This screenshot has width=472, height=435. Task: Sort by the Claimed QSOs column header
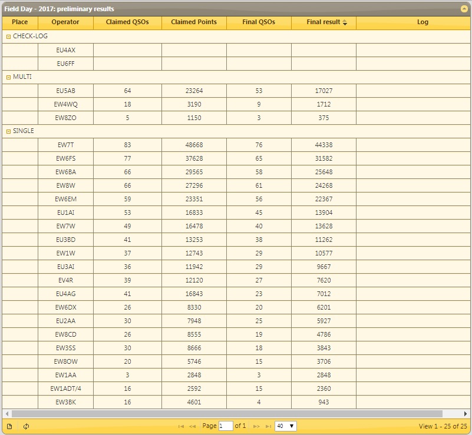tap(127, 22)
